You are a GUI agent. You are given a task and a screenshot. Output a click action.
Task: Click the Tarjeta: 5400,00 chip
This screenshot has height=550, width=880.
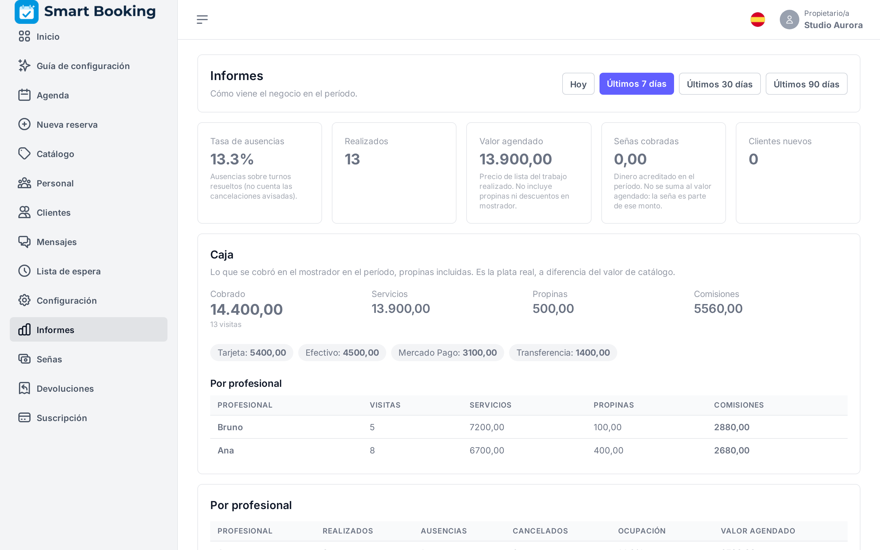click(x=252, y=353)
